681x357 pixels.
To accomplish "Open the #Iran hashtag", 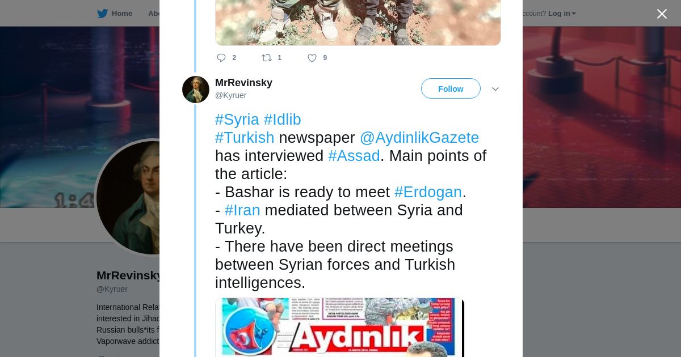I will [x=242, y=210].
